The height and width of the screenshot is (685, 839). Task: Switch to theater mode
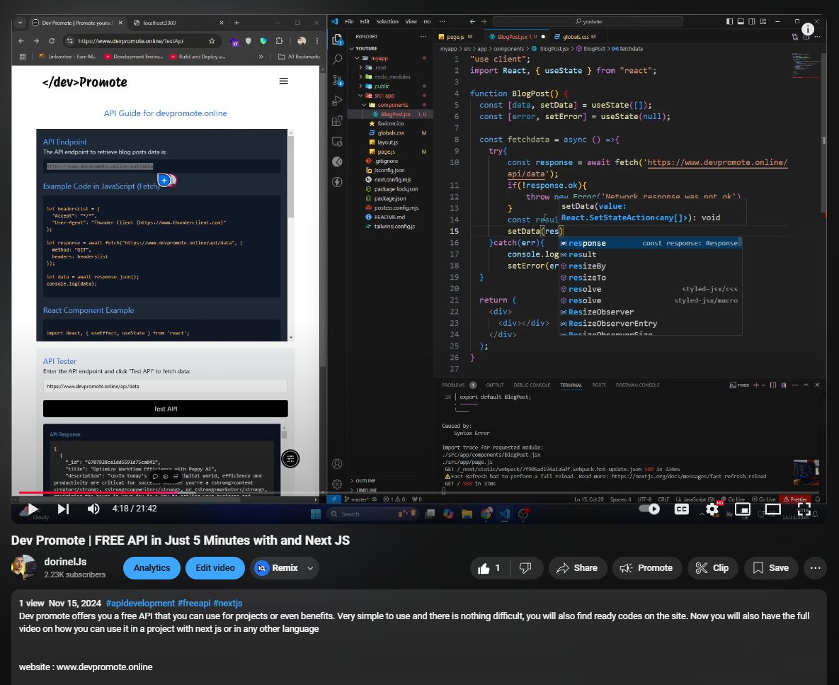(772, 509)
